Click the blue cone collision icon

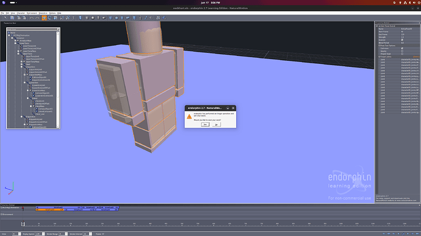(x=122, y=18)
